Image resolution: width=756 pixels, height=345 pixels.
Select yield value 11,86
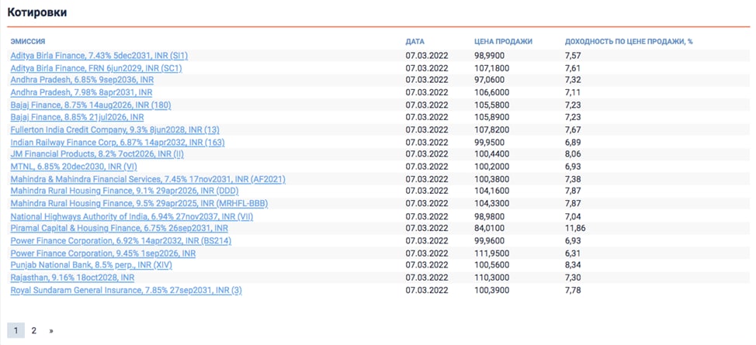coord(575,229)
